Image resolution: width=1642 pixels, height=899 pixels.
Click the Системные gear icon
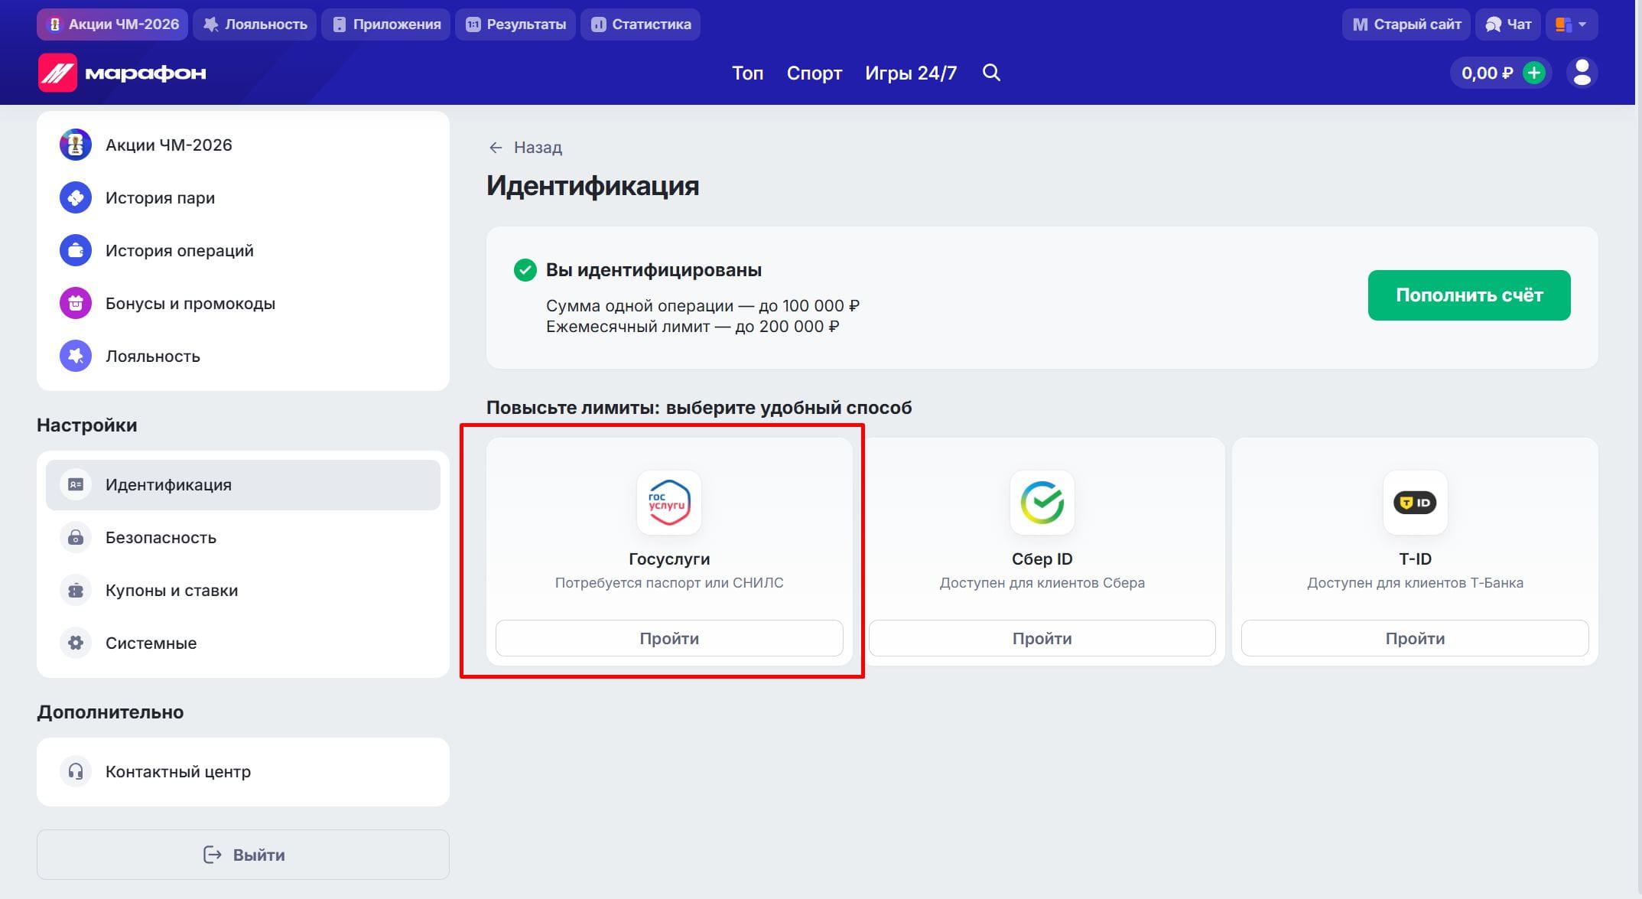[x=76, y=643]
